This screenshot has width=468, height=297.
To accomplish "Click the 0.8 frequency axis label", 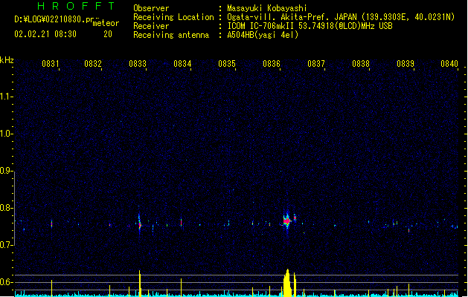I will (6, 208).
